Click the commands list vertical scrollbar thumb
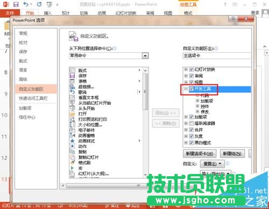The height and width of the screenshot is (209, 269). coord(145,92)
